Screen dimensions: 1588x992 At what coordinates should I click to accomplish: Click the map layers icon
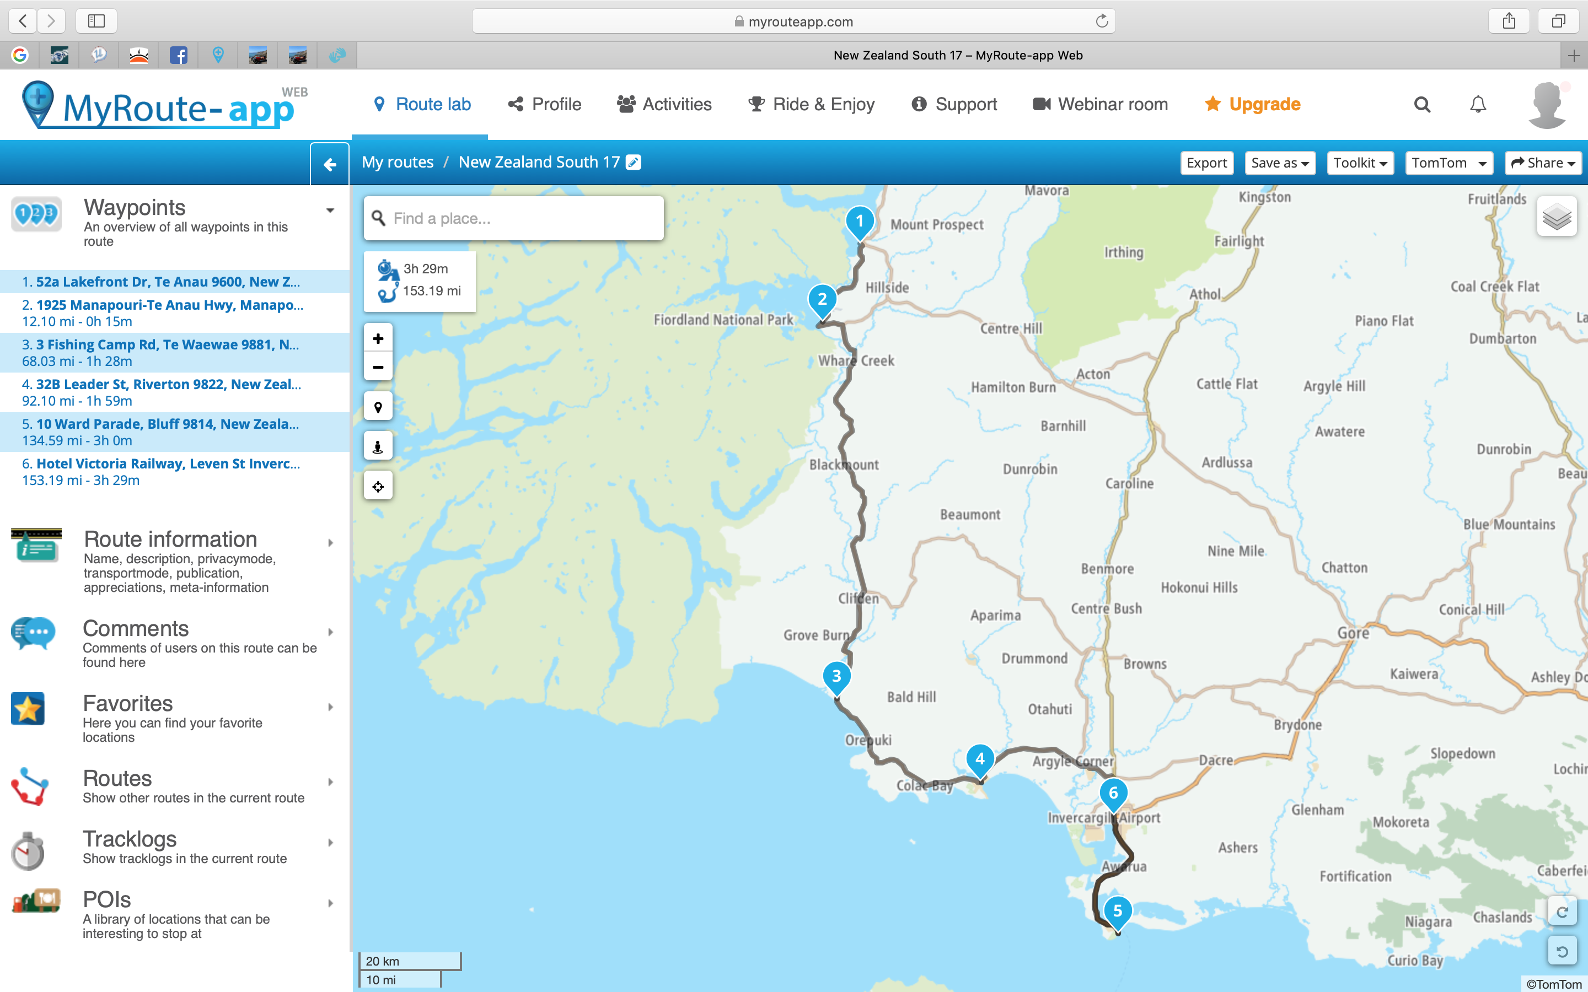(1556, 217)
